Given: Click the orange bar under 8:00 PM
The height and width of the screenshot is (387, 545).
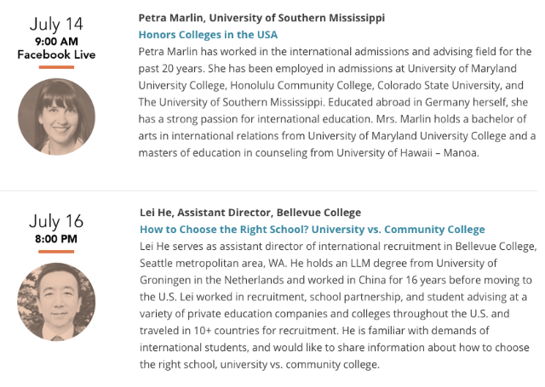Looking at the screenshot, I should pyautogui.click(x=56, y=252).
